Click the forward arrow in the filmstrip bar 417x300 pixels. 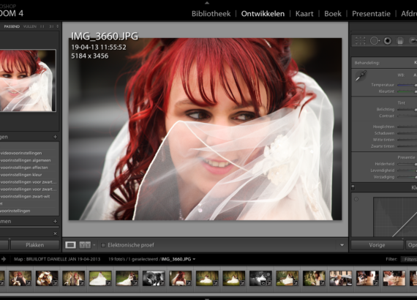[x=4, y=259]
